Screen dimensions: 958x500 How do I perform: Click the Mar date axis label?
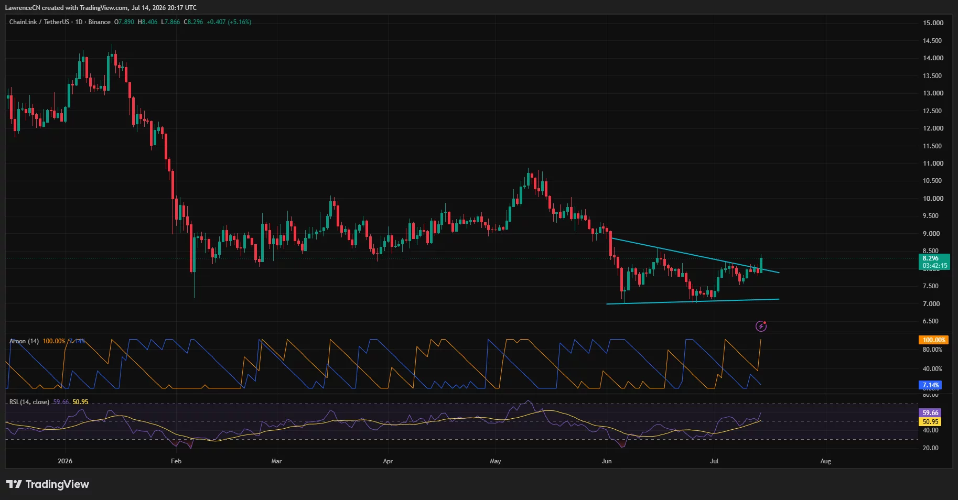tap(276, 461)
